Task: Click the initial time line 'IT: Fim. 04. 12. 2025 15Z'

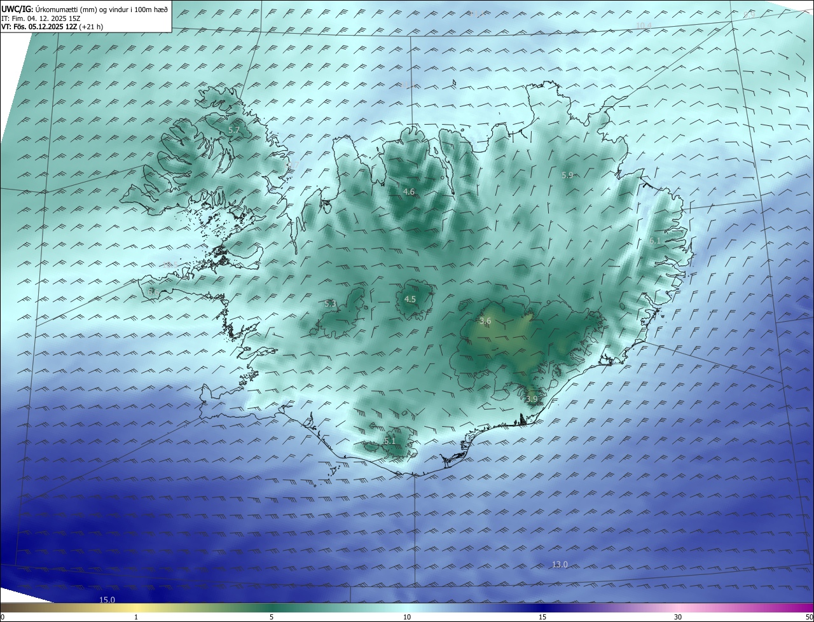Action: click(x=42, y=18)
